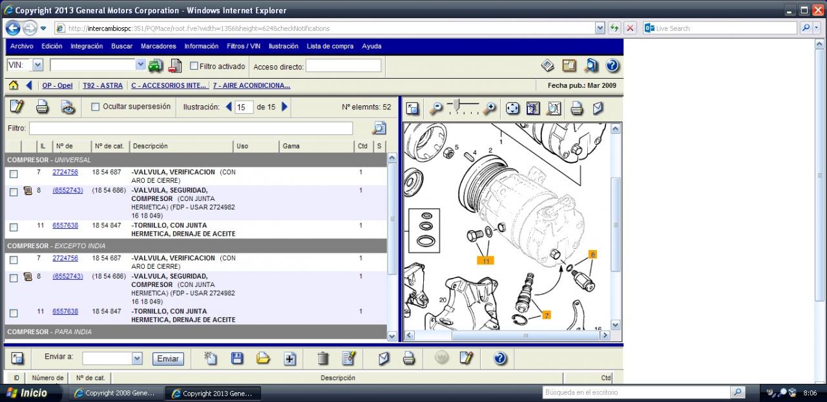Click the save floppy disk icon
Image resolution: width=827 pixels, height=402 pixels.
point(237,358)
